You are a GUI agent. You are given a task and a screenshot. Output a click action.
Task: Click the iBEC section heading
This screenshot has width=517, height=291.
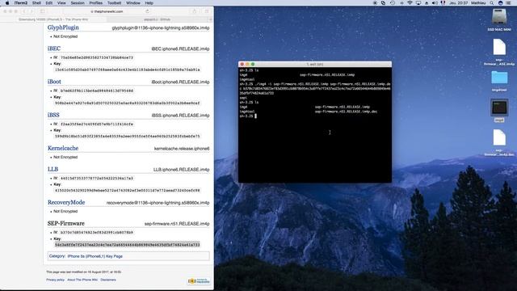pyautogui.click(x=54, y=48)
